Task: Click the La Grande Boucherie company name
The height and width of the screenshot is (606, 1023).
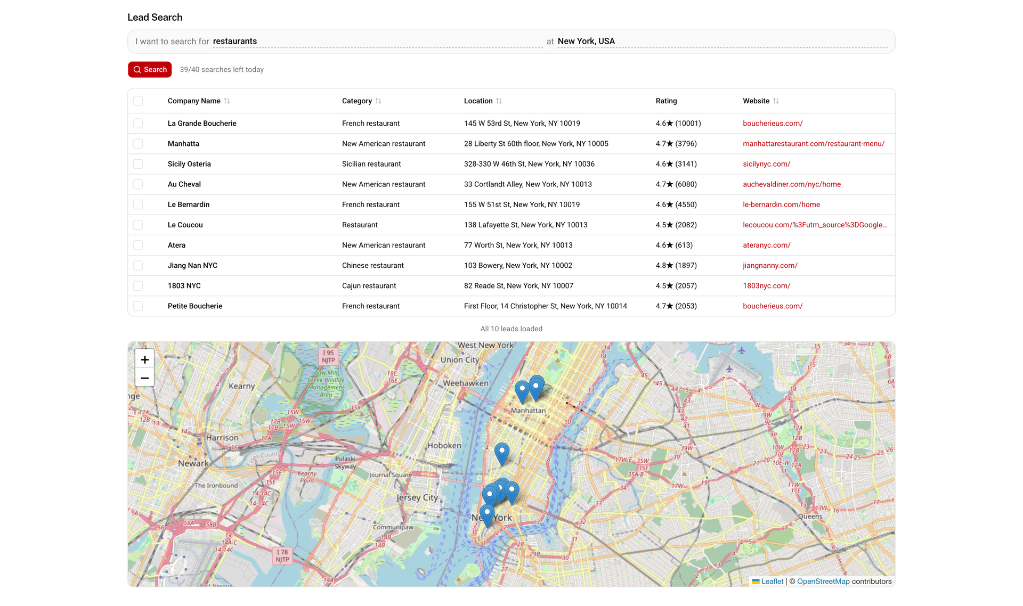Action: tap(202, 123)
